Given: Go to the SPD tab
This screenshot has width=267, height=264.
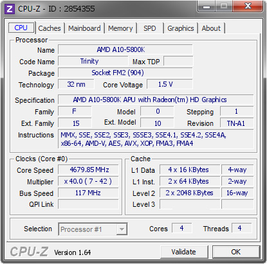Looking at the screenshot, I should (x=150, y=28).
